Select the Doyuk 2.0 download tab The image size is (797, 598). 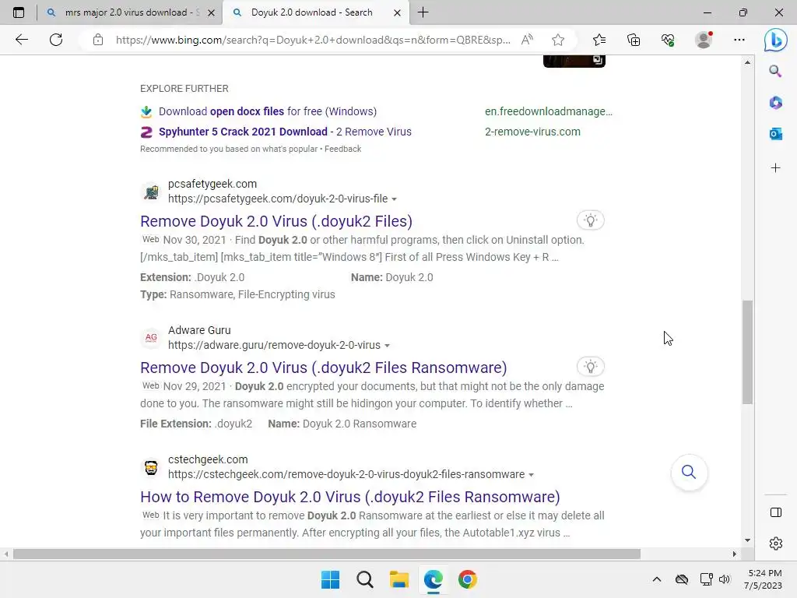[310, 12]
